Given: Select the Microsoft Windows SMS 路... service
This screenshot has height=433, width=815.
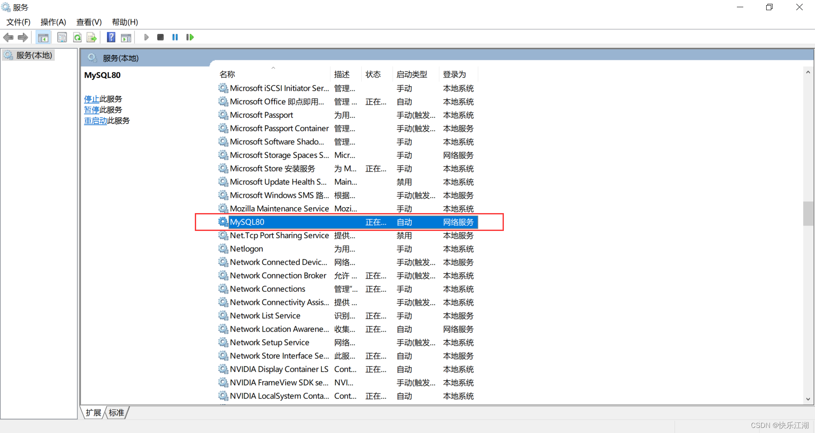Looking at the screenshot, I should click(x=279, y=195).
